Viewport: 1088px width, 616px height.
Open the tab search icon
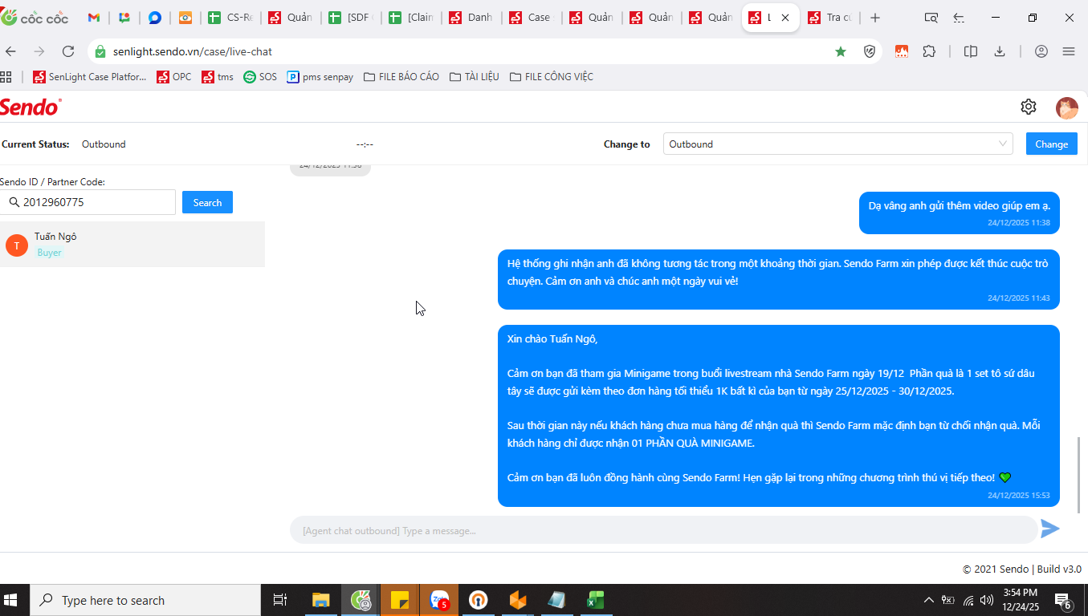click(931, 18)
